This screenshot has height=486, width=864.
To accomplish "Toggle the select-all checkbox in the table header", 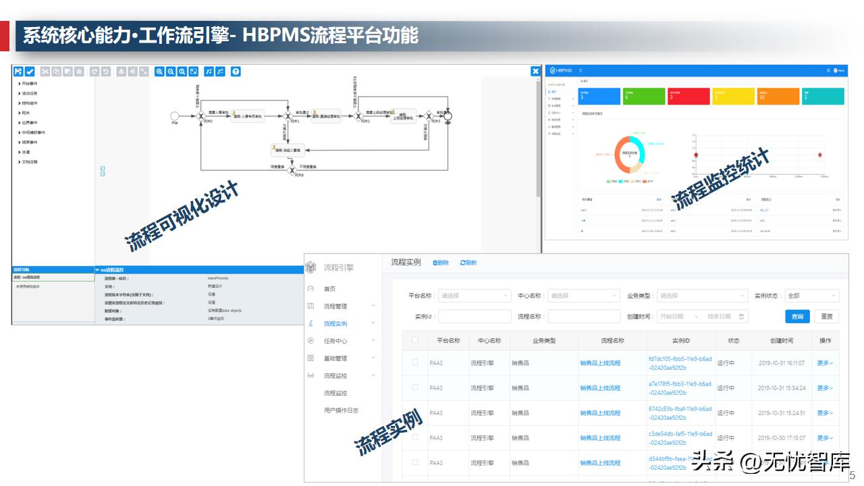I will [414, 341].
